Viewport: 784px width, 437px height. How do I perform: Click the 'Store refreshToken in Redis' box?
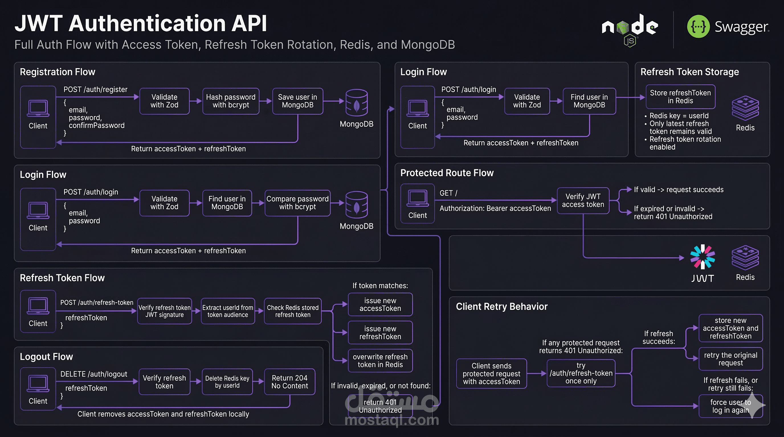(x=680, y=97)
